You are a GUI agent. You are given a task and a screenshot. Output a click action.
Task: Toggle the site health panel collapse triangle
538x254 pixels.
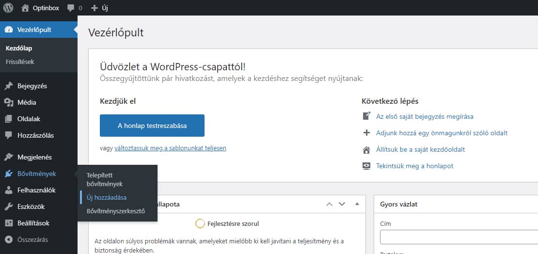point(357,204)
